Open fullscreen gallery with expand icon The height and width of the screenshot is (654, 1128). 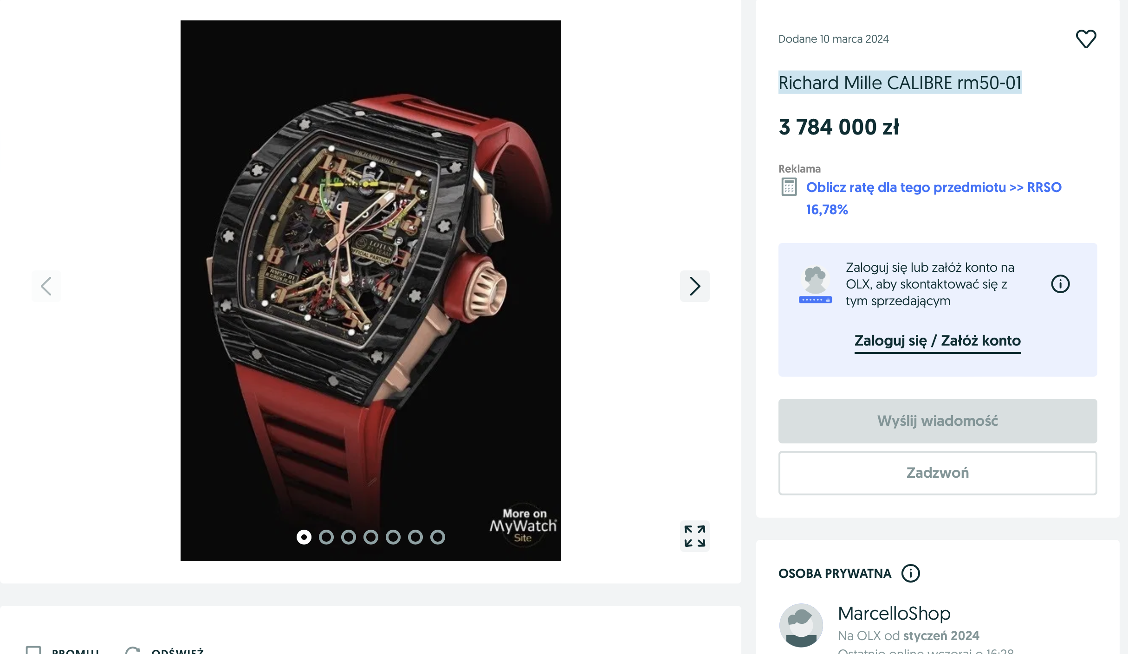tap(694, 536)
